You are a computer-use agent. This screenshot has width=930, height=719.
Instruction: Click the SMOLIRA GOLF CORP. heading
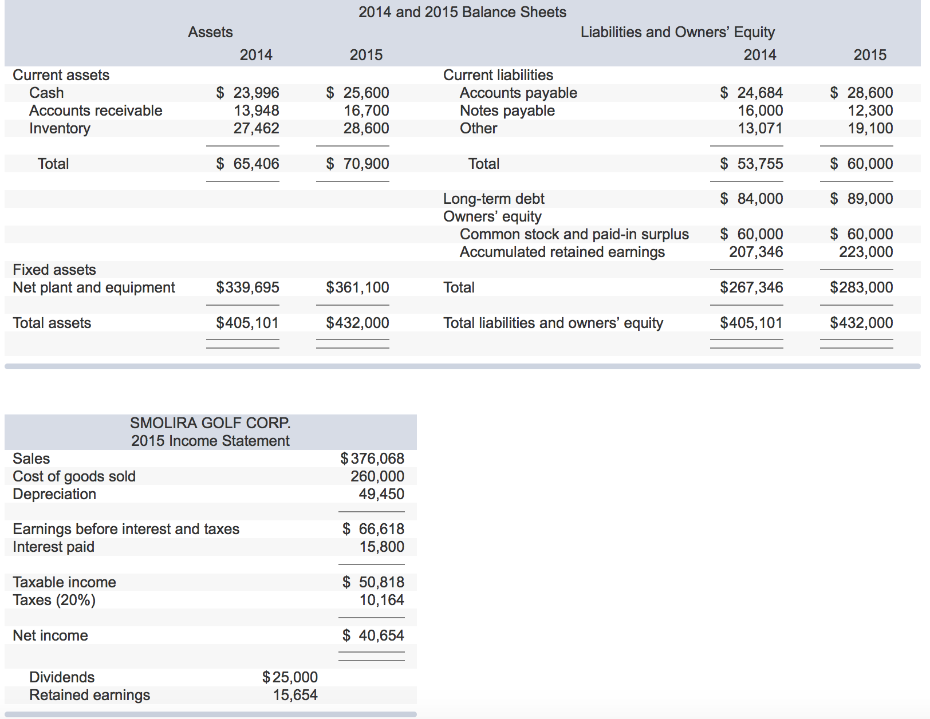point(210,423)
